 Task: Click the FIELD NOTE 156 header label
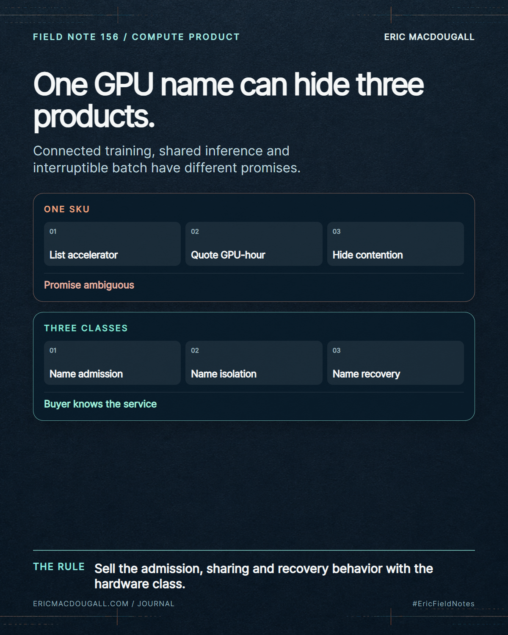(136, 37)
